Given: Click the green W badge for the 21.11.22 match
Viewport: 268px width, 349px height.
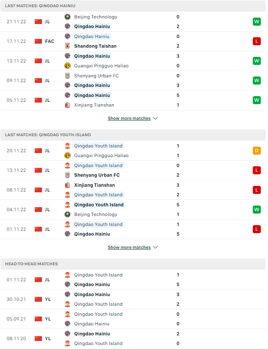Looking at the screenshot, I should (257, 22).
